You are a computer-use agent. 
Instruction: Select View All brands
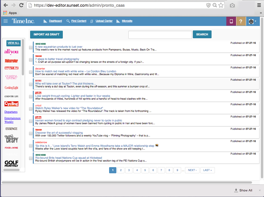coord(13,43)
